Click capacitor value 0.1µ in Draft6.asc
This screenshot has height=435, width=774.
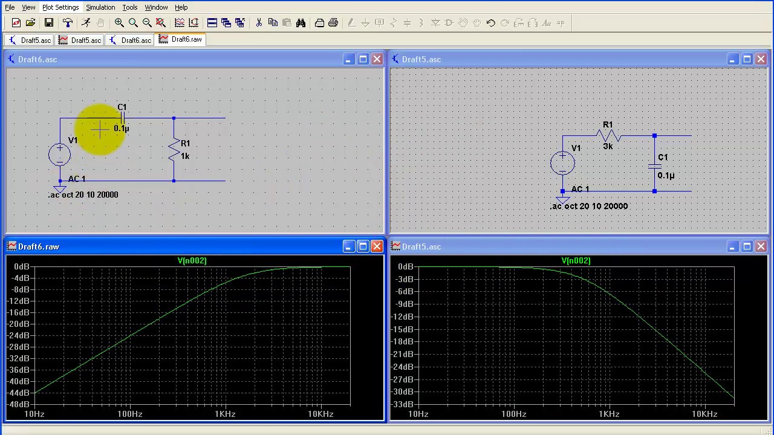[x=122, y=128]
